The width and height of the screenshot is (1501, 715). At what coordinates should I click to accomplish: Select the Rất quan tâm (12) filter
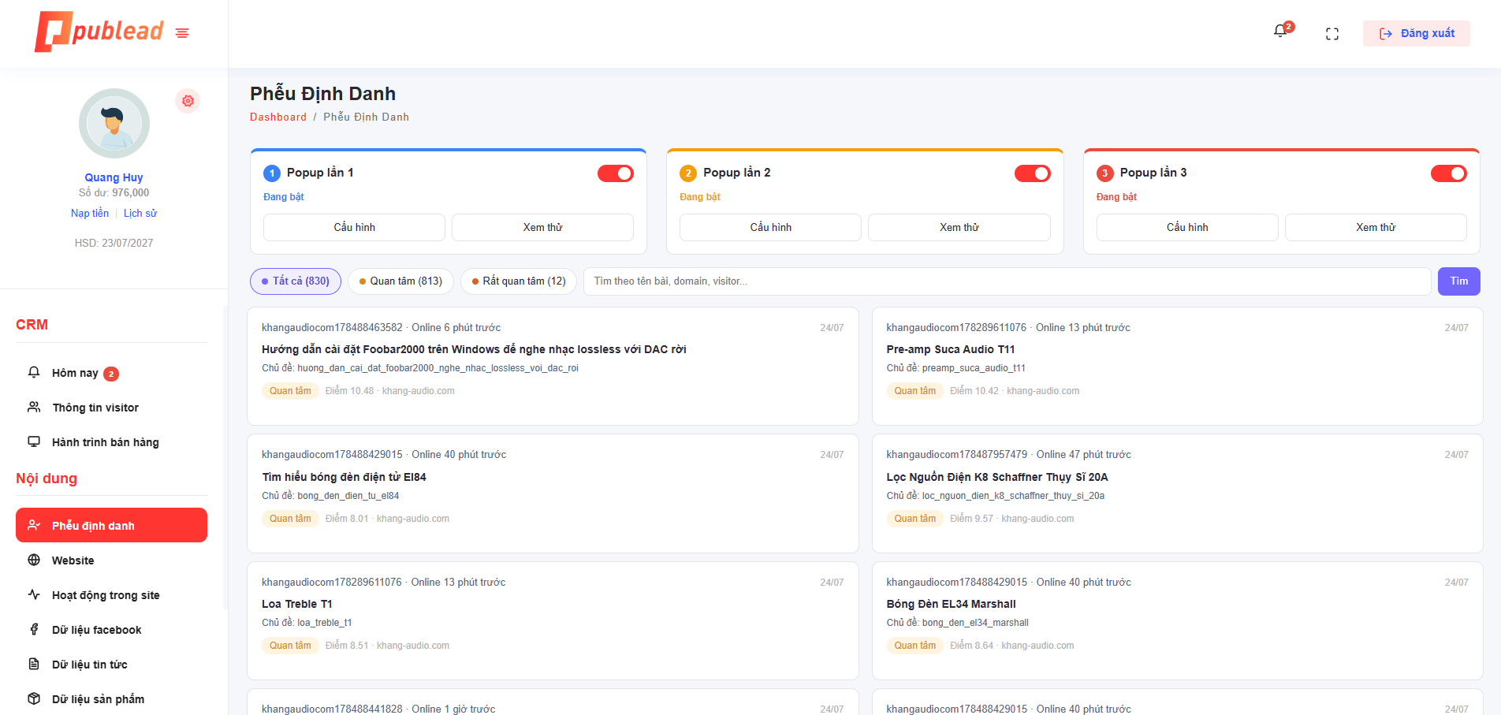(519, 281)
